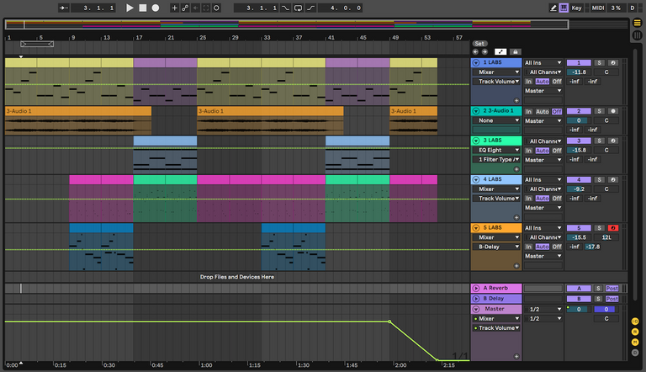Open Key Map Mode
This screenshot has height=372, width=646.
576,8
